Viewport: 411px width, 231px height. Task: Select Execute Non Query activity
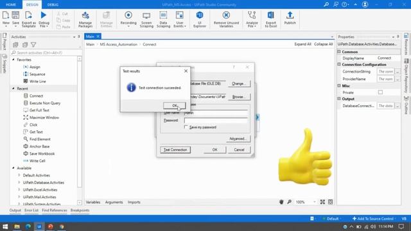(45, 103)
